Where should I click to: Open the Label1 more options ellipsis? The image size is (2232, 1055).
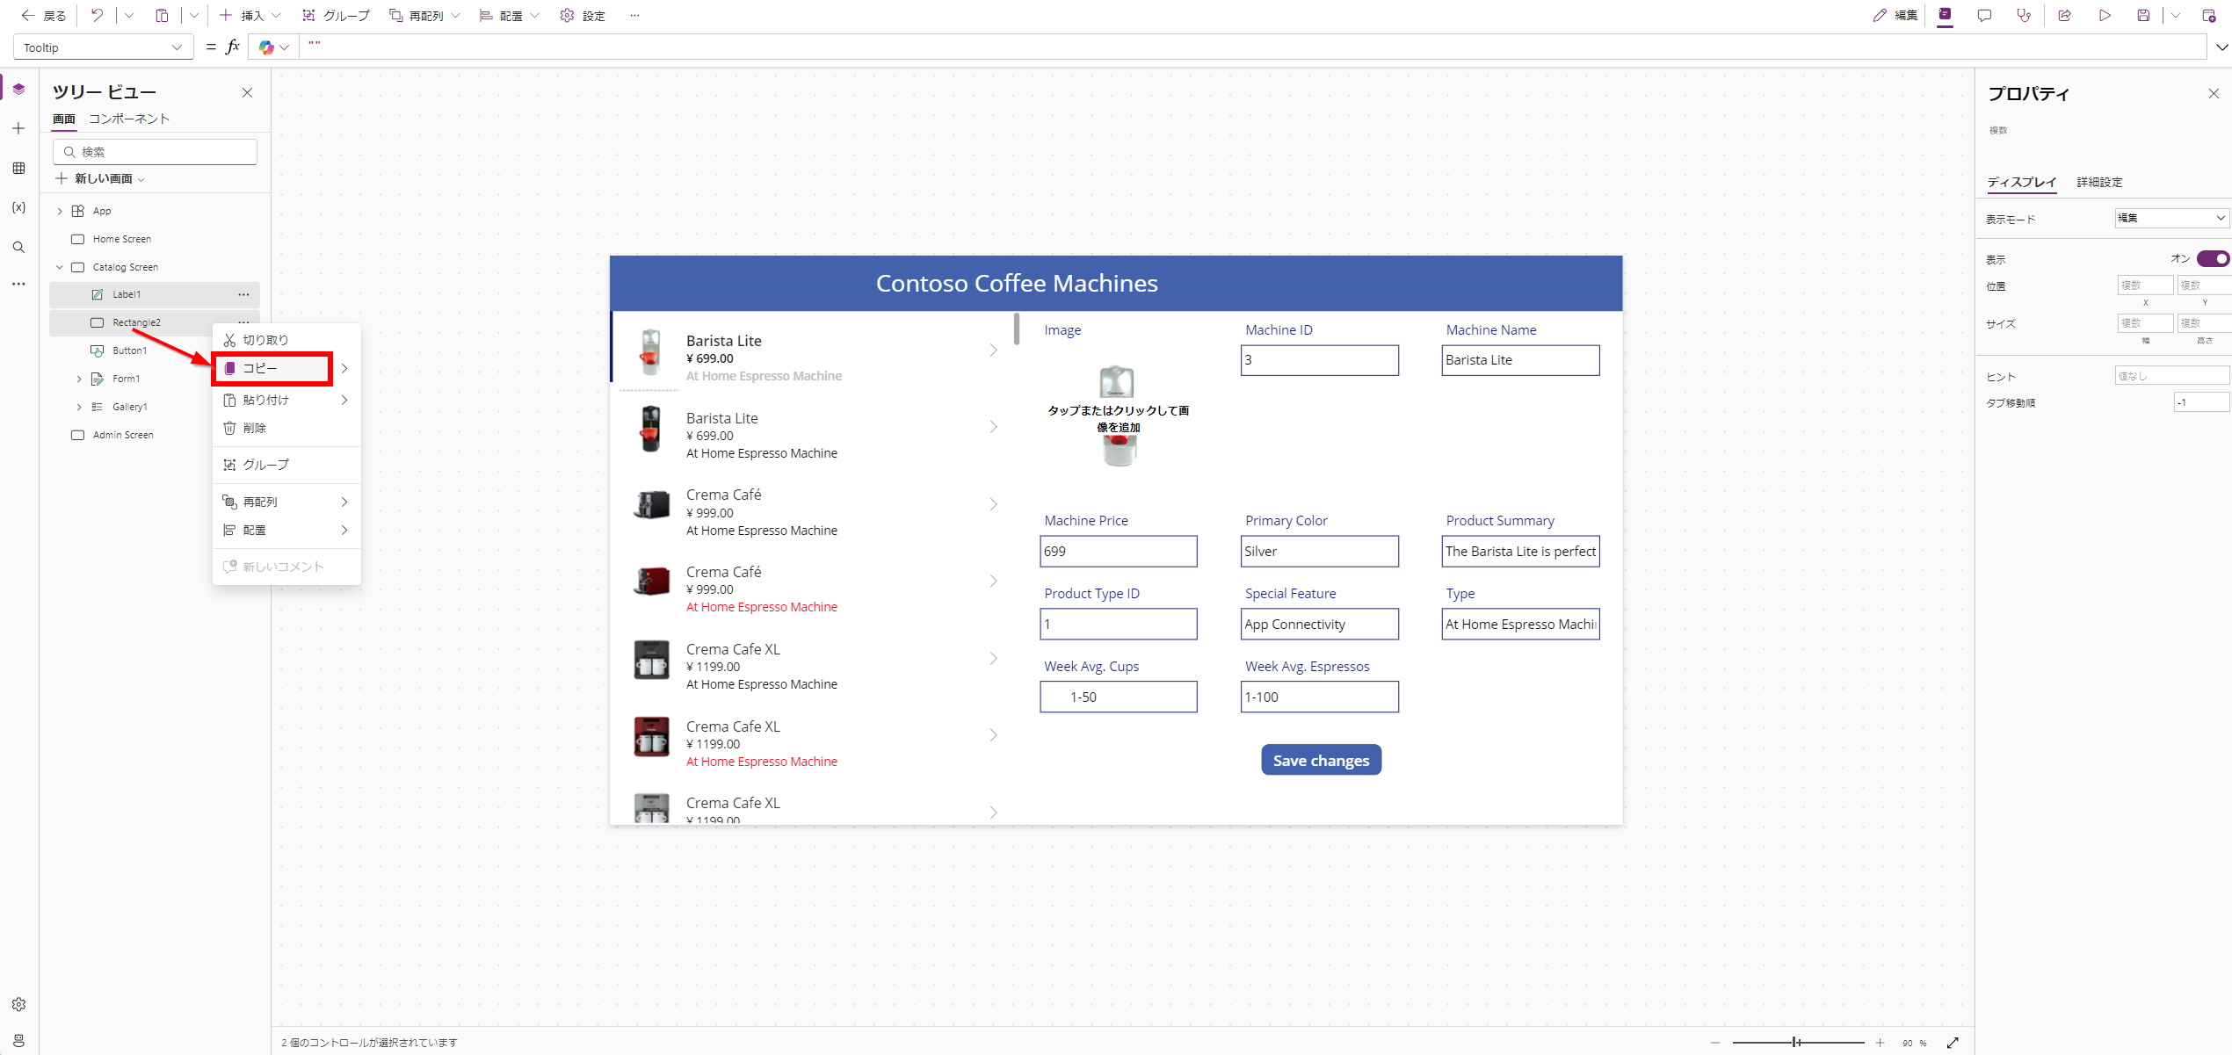243,294
